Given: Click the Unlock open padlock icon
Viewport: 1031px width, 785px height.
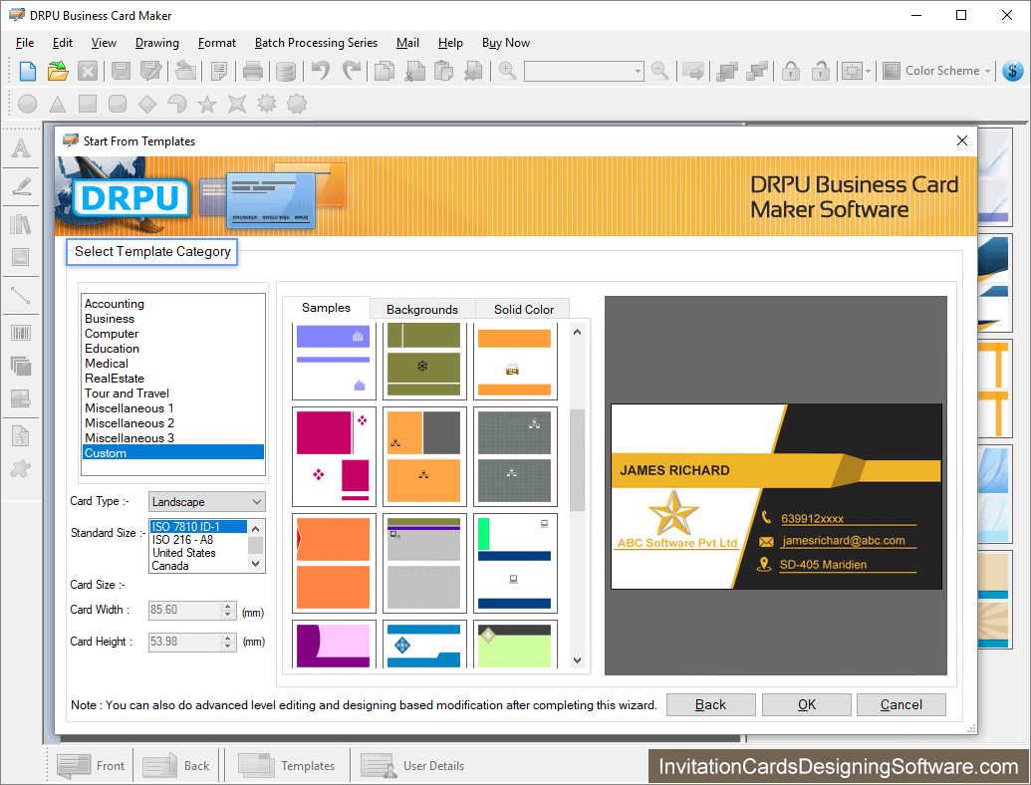Looking at the screenshot, I should coord(820,71).
